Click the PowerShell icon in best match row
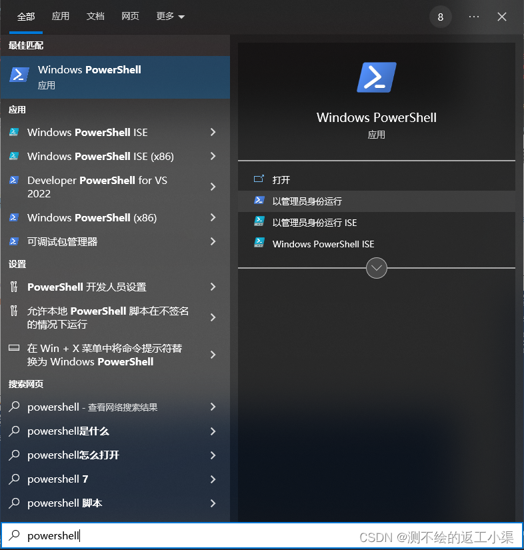Screen dimensions: 524x550 click(19, 75)
